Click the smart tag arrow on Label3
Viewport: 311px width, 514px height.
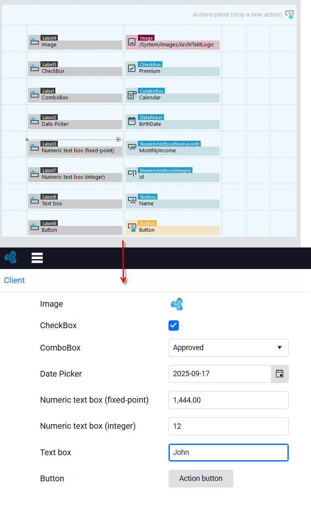pos(118,139)
